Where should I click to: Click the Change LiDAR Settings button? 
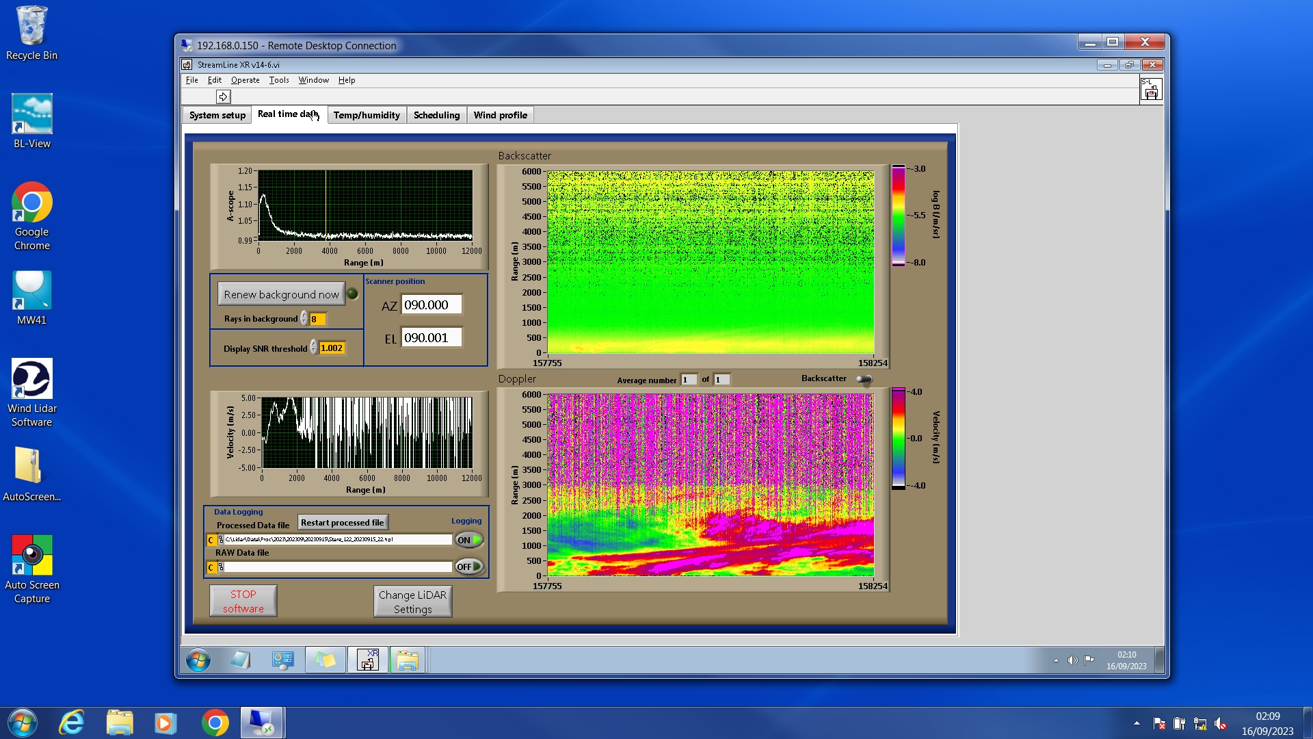click(x=412, y=601)
